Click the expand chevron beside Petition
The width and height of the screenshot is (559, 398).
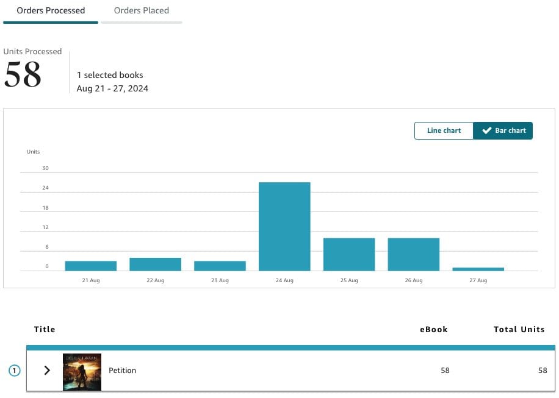[47, 370]
